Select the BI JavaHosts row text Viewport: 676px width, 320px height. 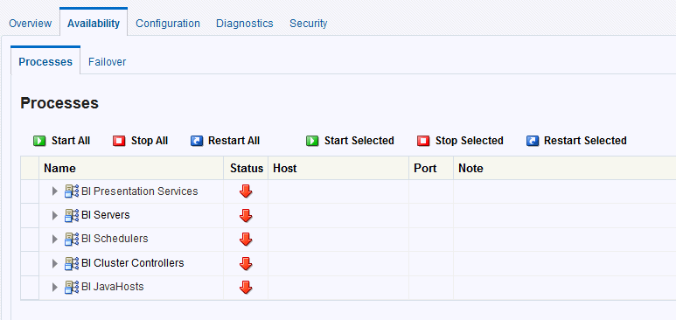coord(113,287)
